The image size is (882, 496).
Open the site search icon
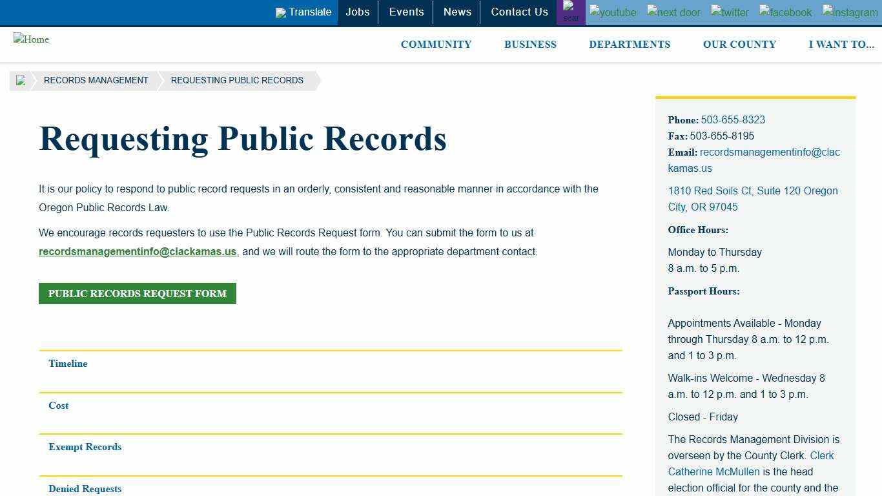point(570,12)
